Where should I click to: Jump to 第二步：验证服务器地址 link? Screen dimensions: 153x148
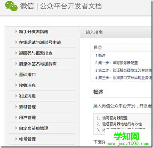[x=123, y=70]
